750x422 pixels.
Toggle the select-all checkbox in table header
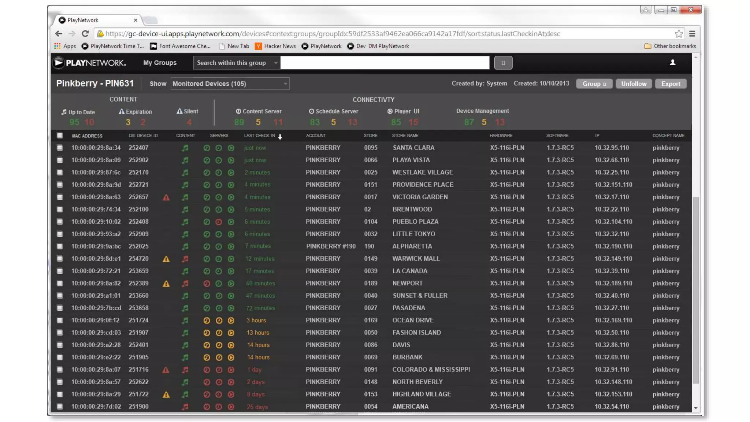click(60, 136)
